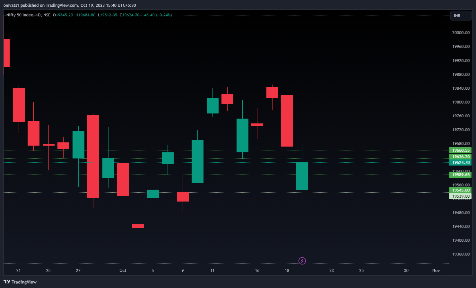
Task: Select the large red candle below 18
Action: [287, 121]
